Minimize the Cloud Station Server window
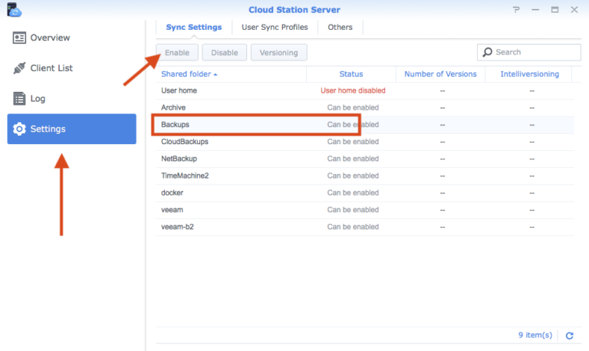Image resolution: width=589 pixels, height=351 pixels. (x=535, y=10)
